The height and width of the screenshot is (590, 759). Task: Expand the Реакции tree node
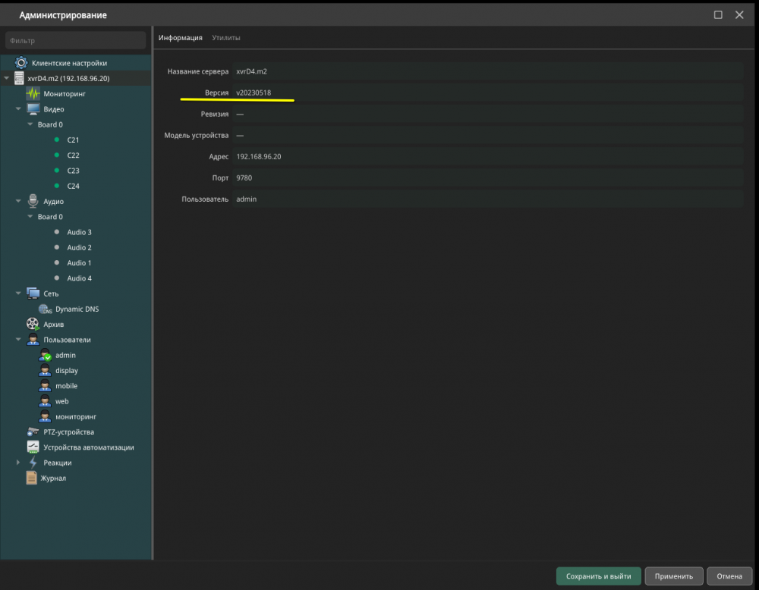19,463
